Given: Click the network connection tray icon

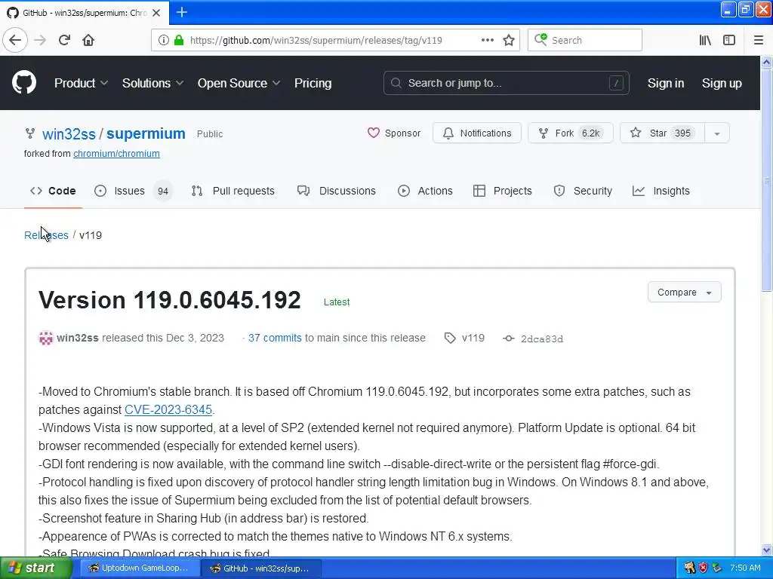Looking at the screenshot, I should pyautogui.click(x=717, y=568).
